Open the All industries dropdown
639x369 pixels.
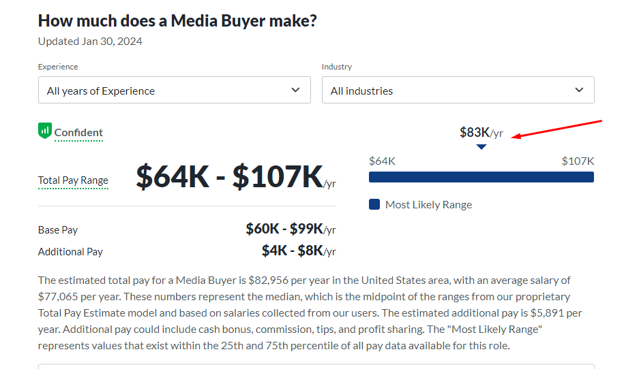coord(458,90)
